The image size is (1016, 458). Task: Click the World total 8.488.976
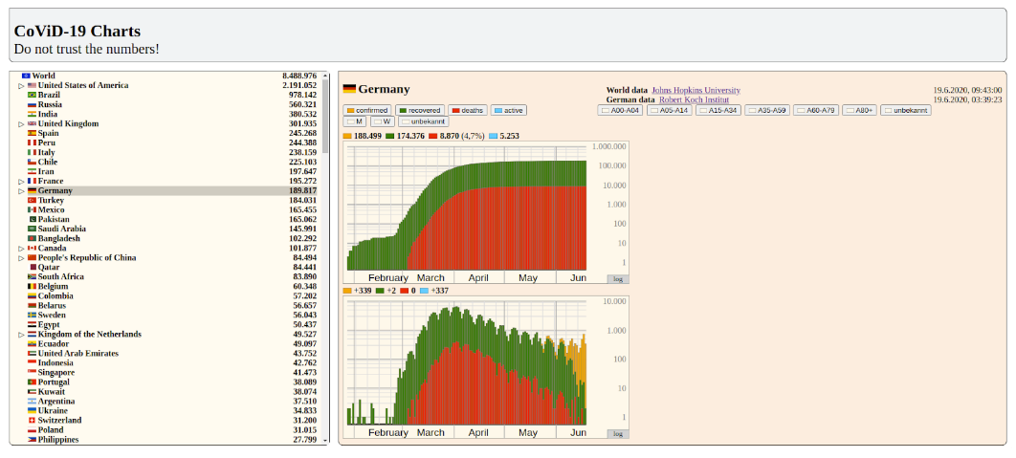click(299, 76)
